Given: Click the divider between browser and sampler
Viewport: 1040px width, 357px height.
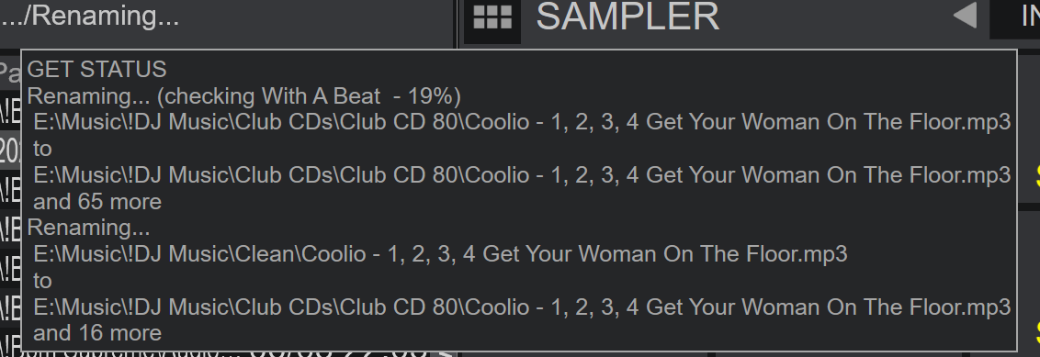Looking at the screenshot, I should pos(457,24).
